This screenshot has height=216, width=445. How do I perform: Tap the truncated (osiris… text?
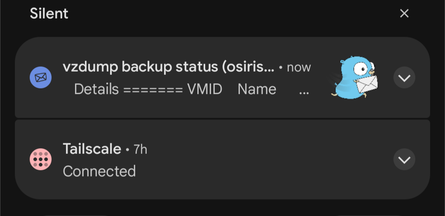pos(248,67)
